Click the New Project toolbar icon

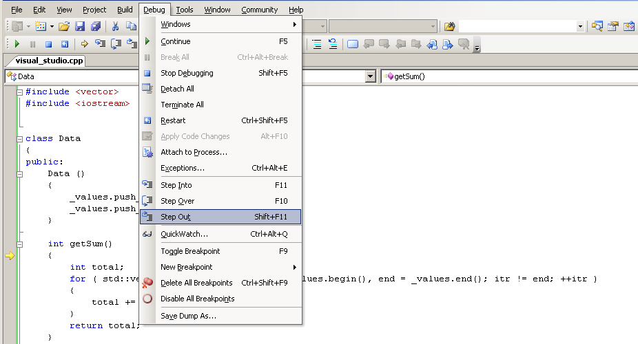(17, 26)
